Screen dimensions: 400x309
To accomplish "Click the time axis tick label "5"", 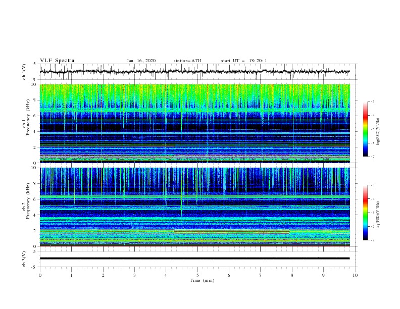I will [x=197, y=275].
